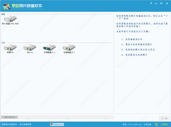171x127 pixels.
Task: Click the HD0 disk label text
Action: 10,23
